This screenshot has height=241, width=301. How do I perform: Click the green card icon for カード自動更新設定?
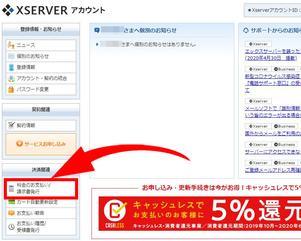[11, 202]
